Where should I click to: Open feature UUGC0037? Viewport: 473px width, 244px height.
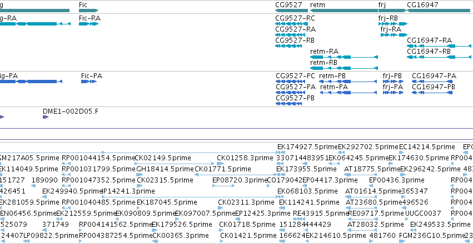(x=423, y=213)
